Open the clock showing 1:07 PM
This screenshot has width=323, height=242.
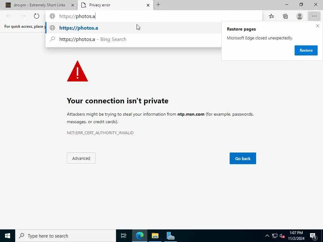[x=296, y=236]
